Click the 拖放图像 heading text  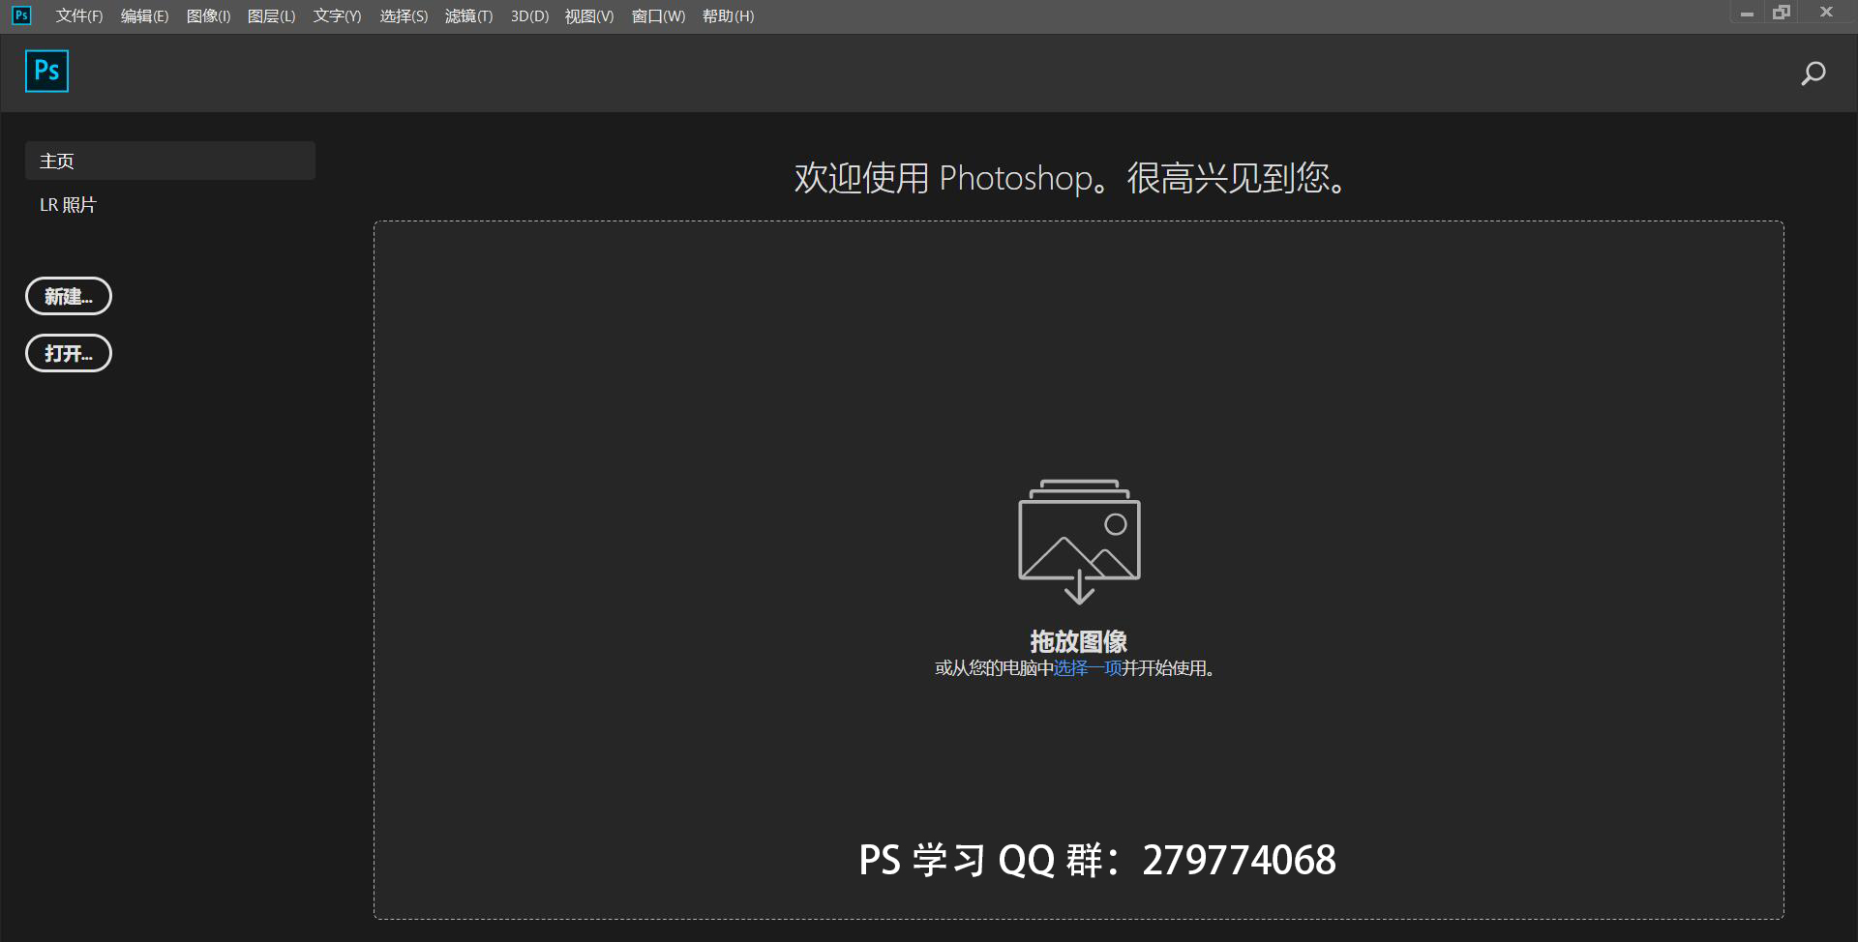1079,641
